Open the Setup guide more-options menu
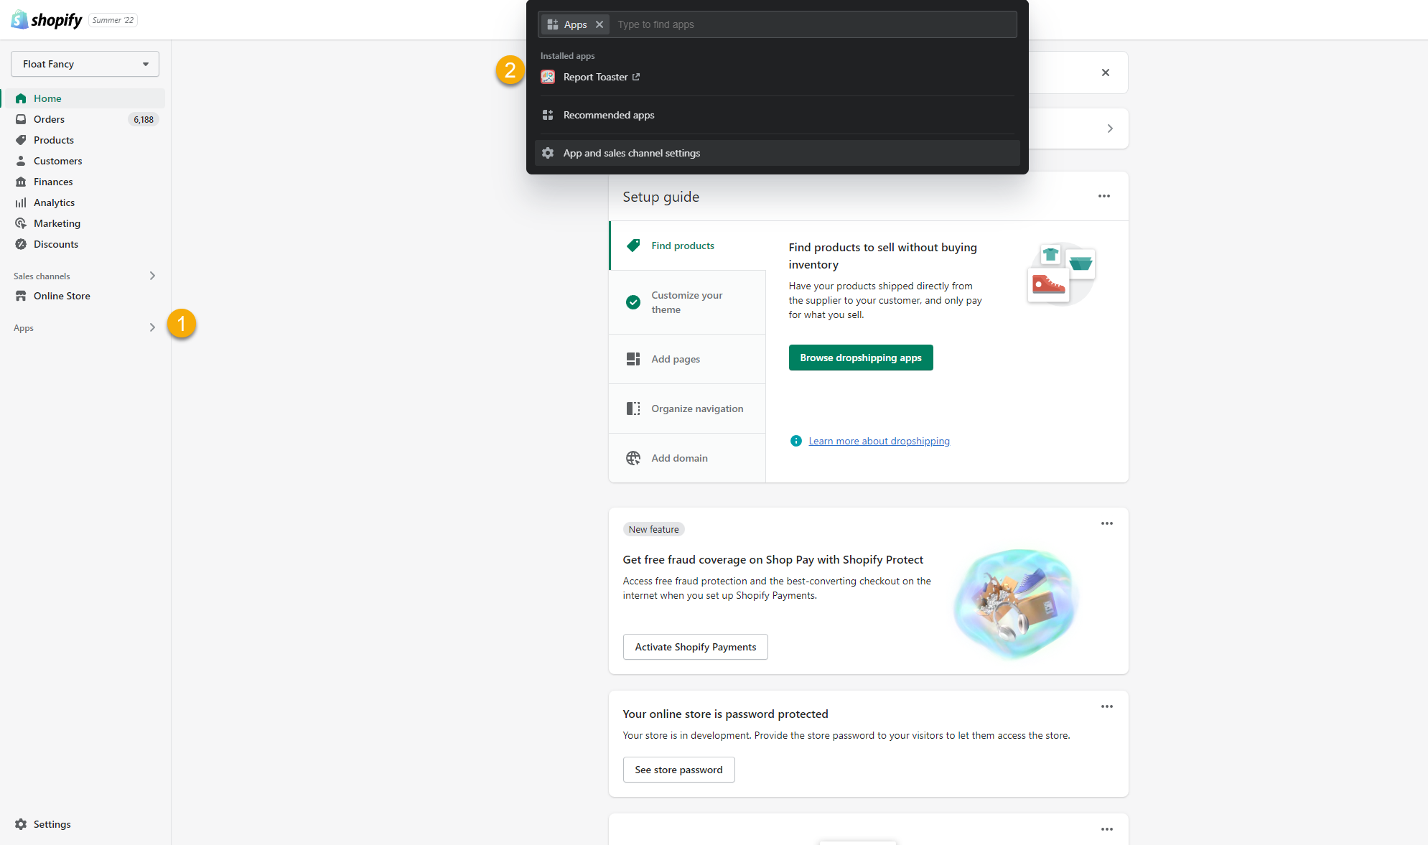The image size is (1428, 845). pos(1103,196)
